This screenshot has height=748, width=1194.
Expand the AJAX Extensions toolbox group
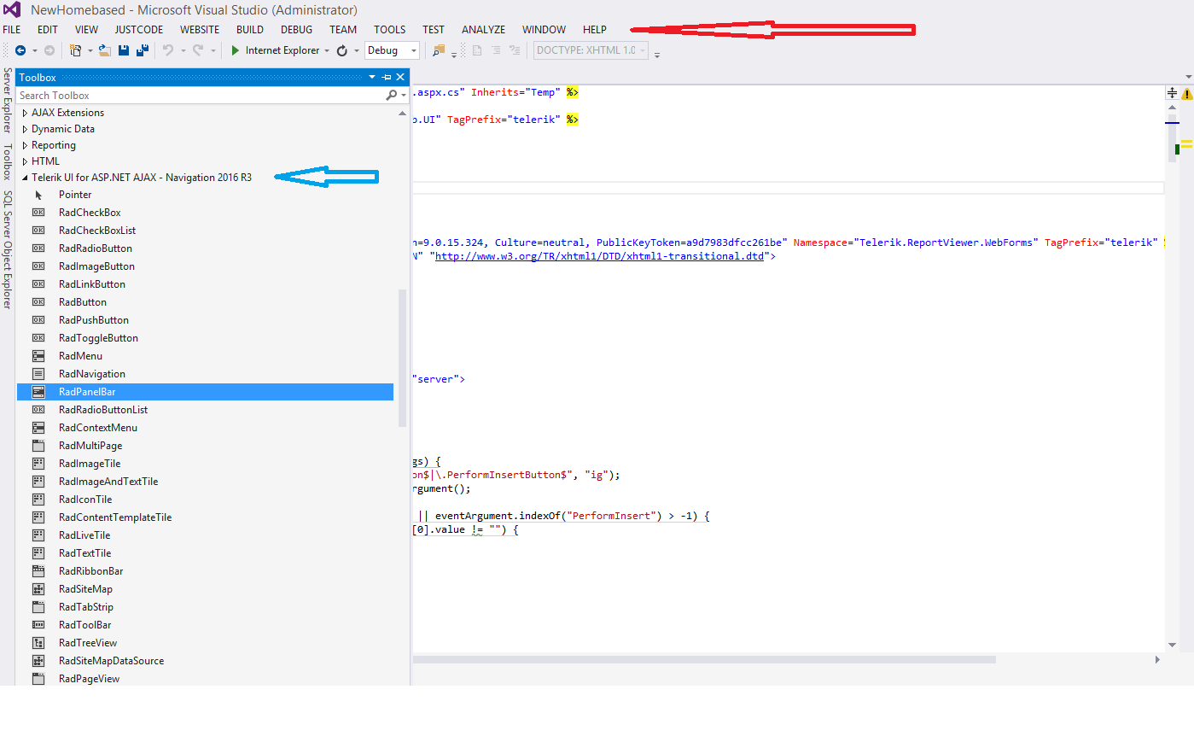(25, 113)
